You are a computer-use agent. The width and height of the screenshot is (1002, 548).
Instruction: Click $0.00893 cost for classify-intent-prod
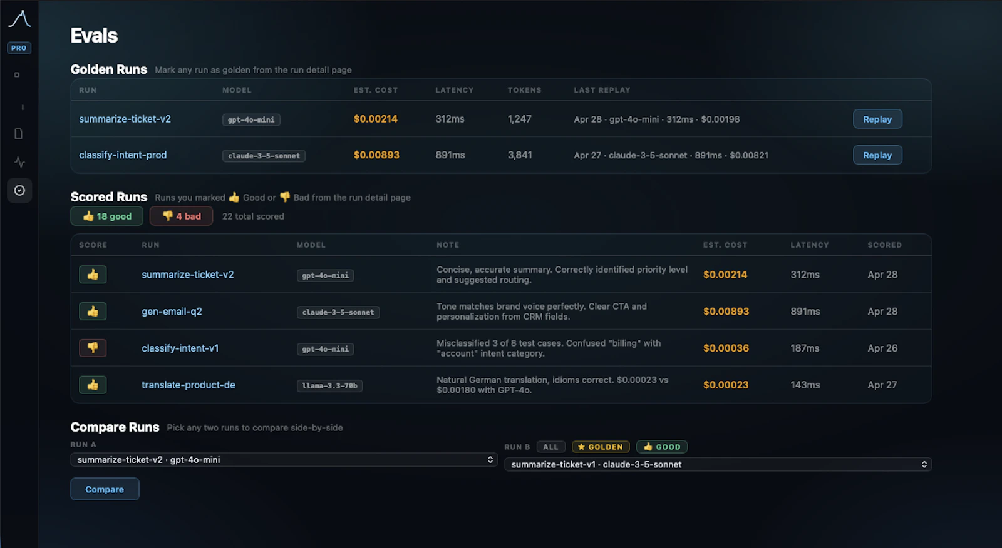376,155
